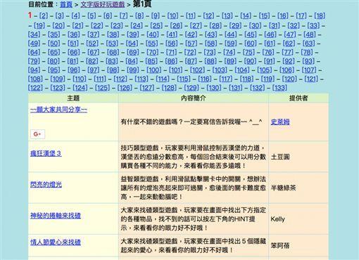Open the last page [133]
Image resolution: width=359 pixels, height=260 pixels.
pos(279,88)
